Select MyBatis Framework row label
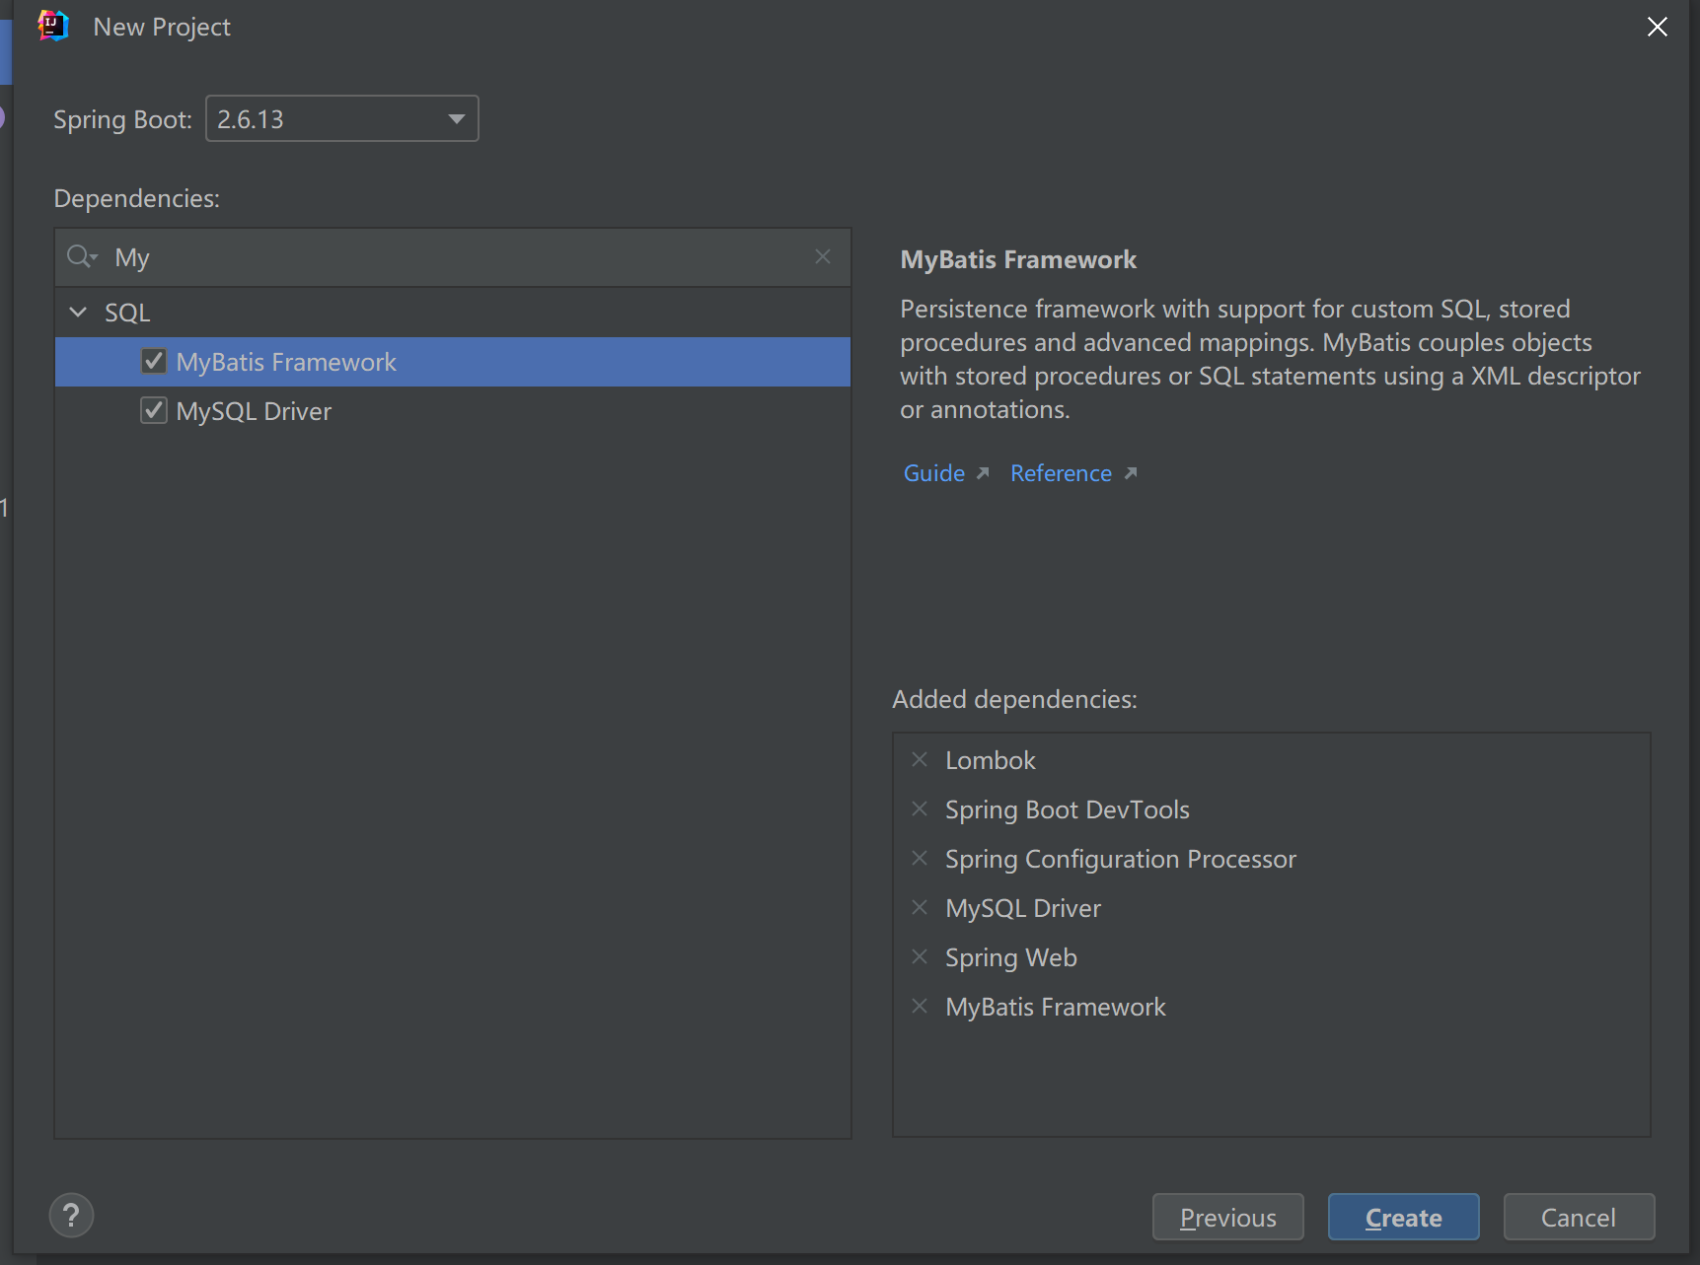Image resolution: width=1700 pixels, height=1265 pixels. coord(286,362)
